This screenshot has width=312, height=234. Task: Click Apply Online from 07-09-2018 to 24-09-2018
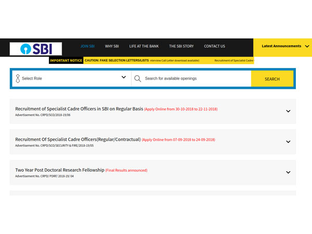(x=178, y=140)
